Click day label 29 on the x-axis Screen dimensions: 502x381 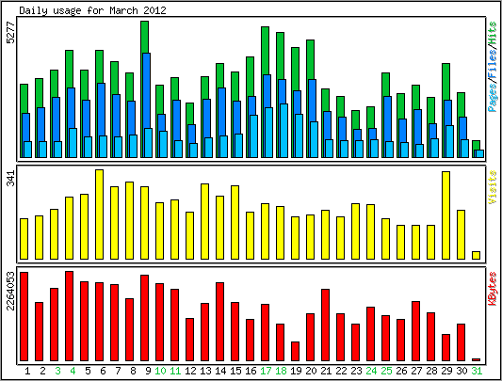(x=446, y=371)
